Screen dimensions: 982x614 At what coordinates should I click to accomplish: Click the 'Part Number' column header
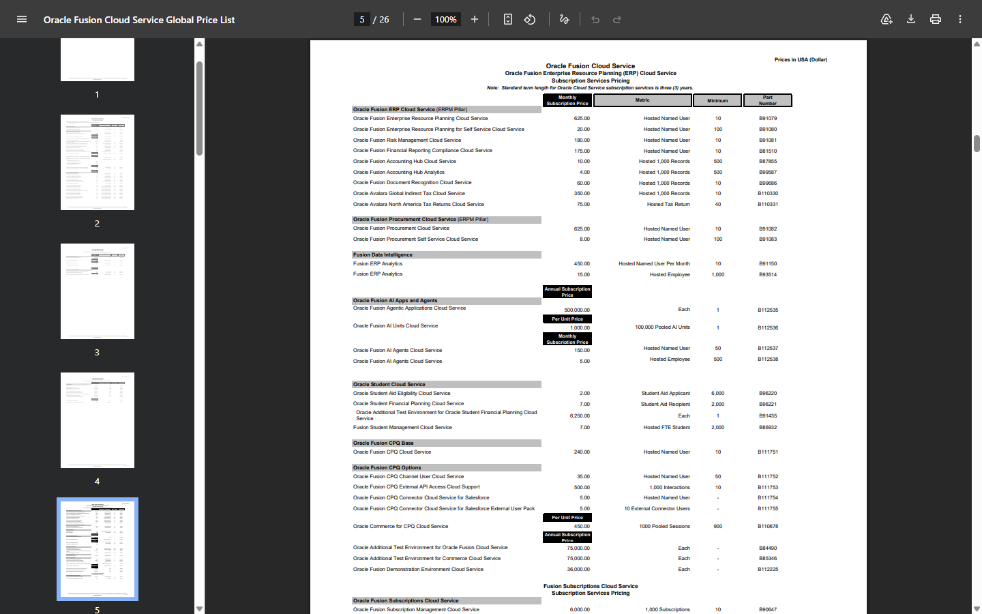(x=768, y=100)
